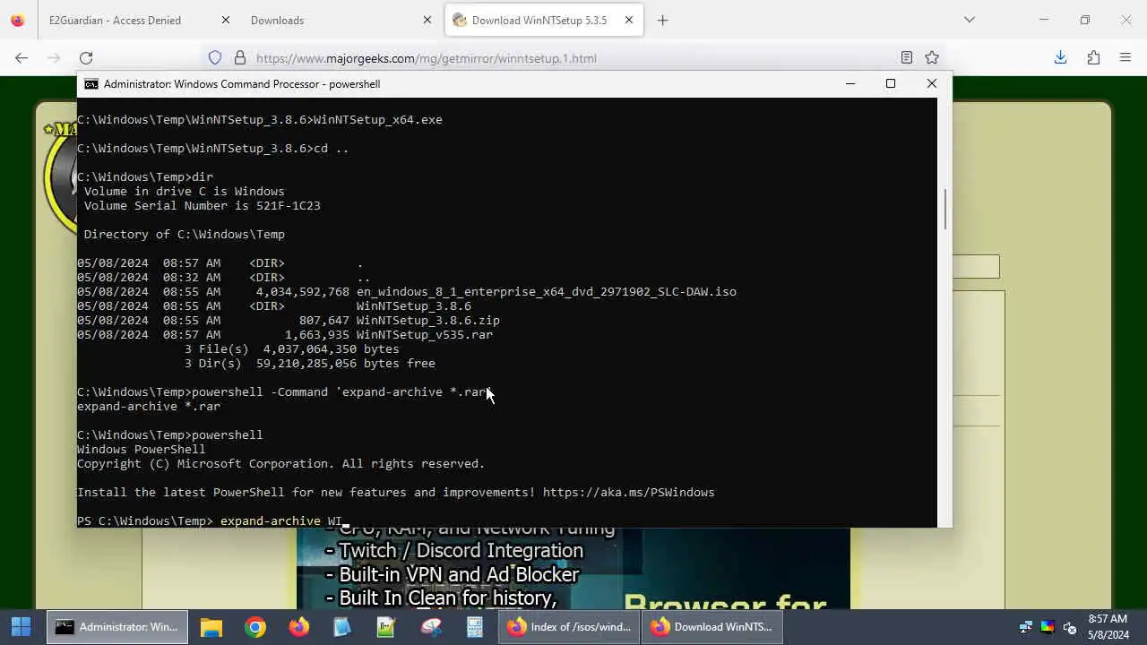The image size is (1147, 645).
Task: Reload the majorgeeks page
Action: pos(86,57)
